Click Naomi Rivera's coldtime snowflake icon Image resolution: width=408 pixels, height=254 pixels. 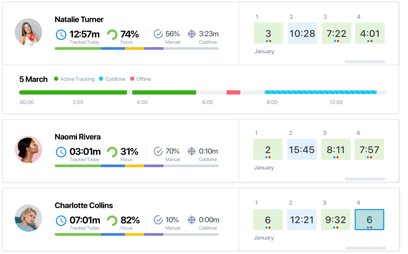tap(192, 151)
